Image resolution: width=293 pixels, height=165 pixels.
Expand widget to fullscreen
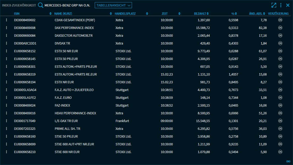274,5
